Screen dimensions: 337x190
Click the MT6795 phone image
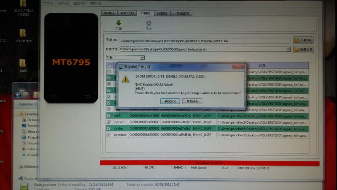71,58
